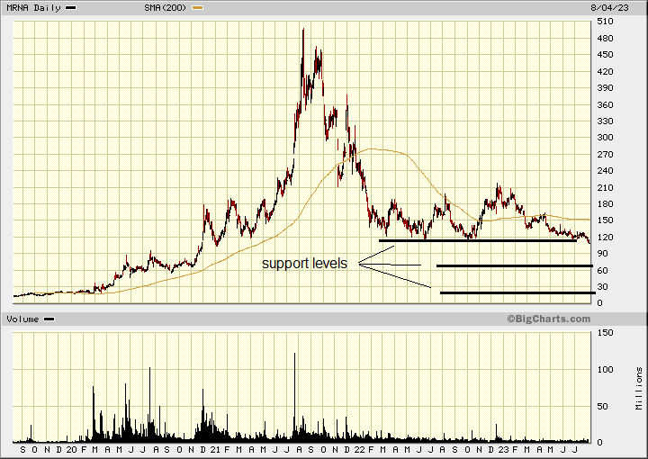Click the 390 price axis label
This screenshot has width=648, height=459.
click(x=605, y=87)
